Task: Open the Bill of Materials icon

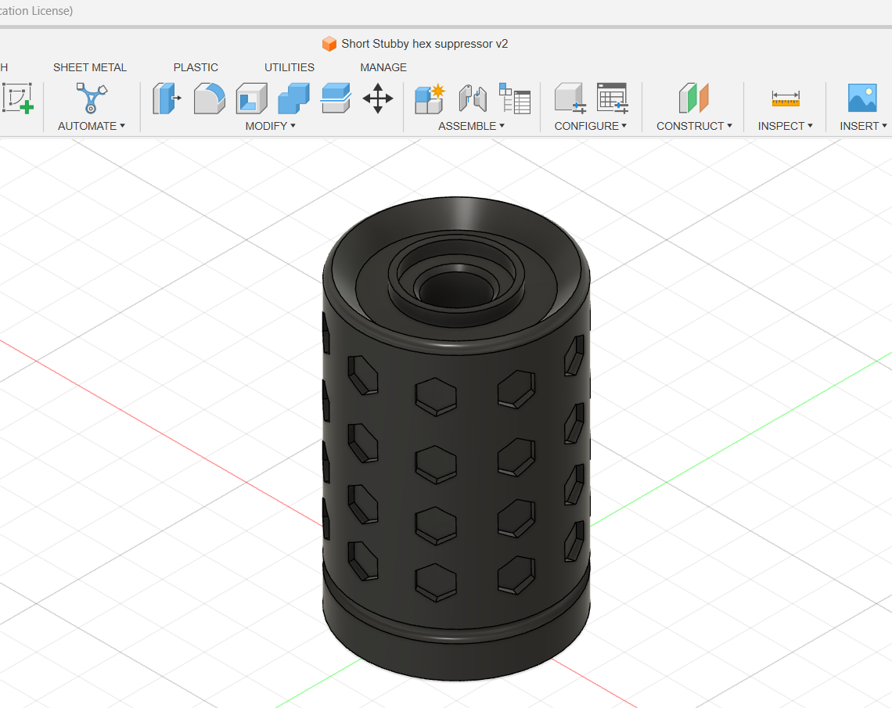Action: (x=515, y=99)
